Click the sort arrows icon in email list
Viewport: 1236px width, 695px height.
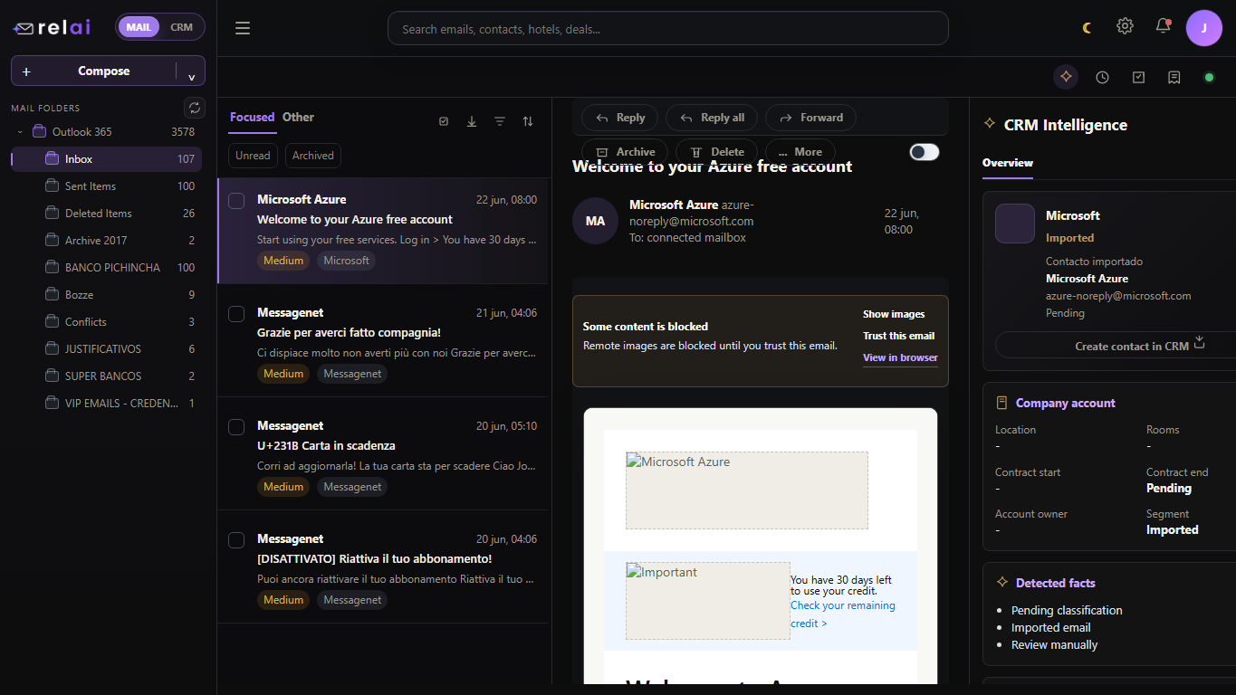528,121
